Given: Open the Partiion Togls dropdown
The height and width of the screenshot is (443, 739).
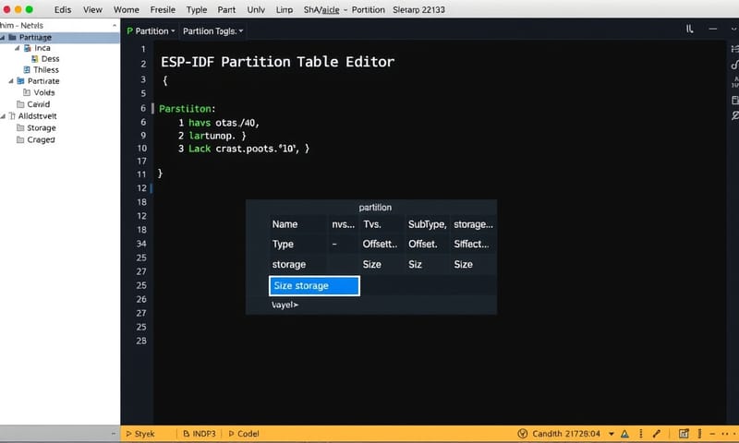Looking at the screenshot, I should 213,31.
